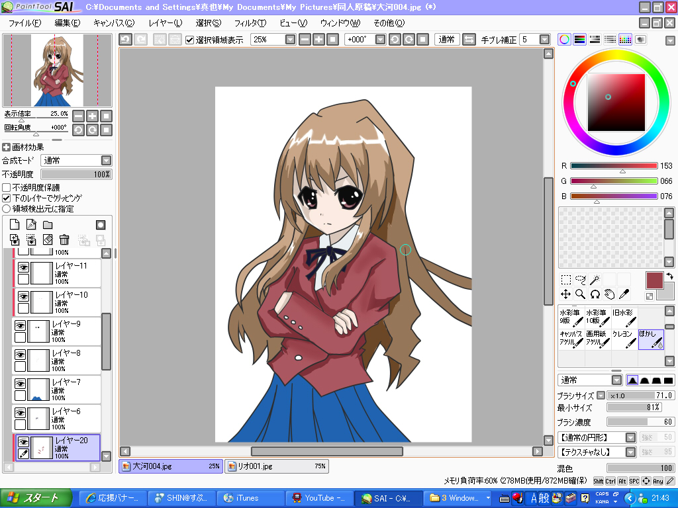The width and height of the screenshot is (678, 508).
Task: Open the 編集(E) menu
Action: point(68,23)
